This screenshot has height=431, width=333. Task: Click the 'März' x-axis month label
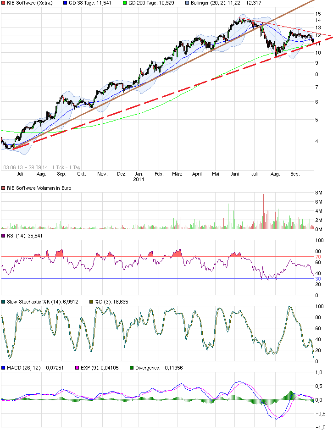click(177, 174)
